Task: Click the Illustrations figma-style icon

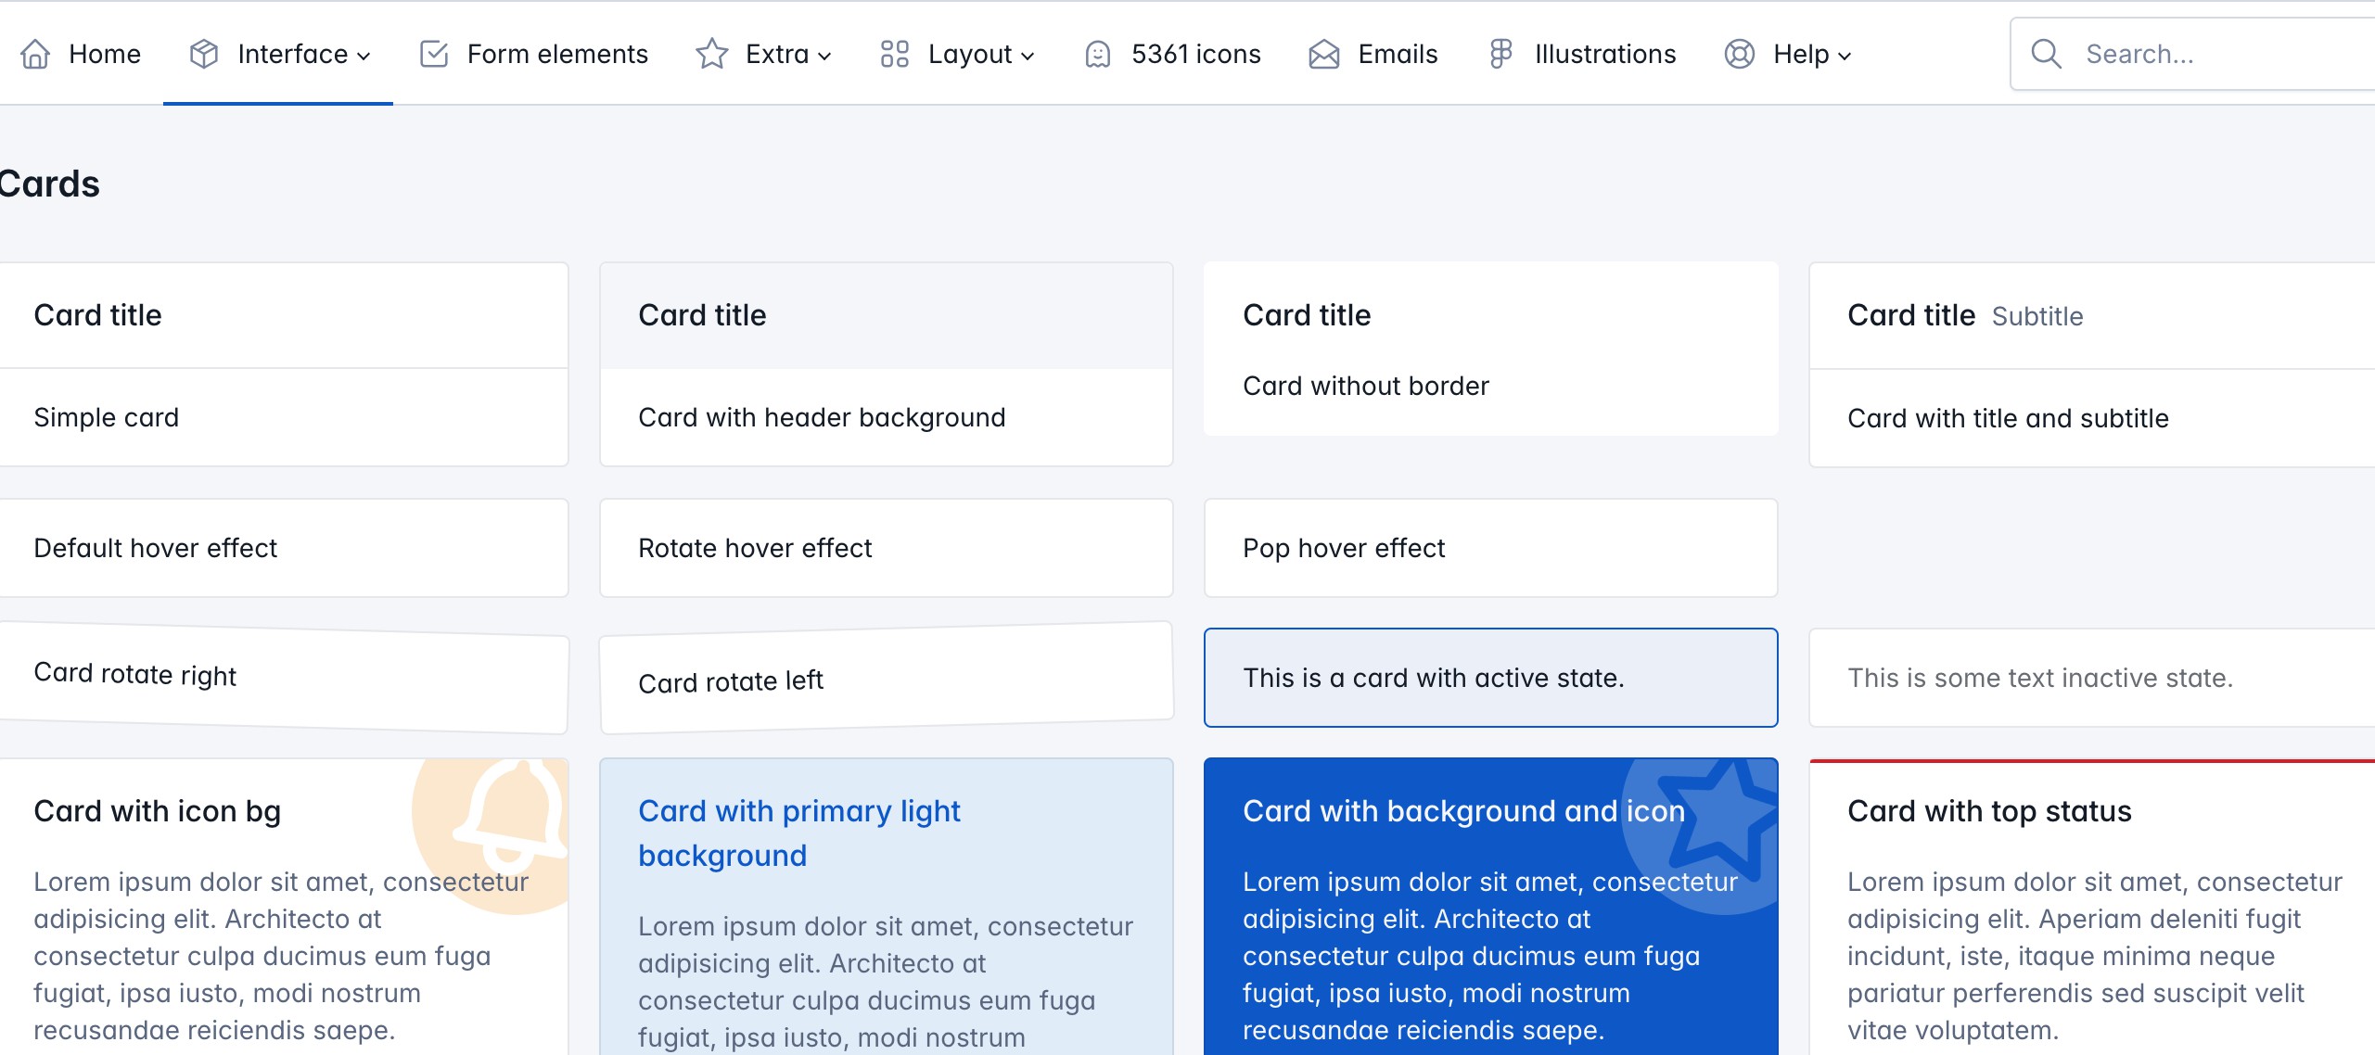Action: tap(1501, 54)
